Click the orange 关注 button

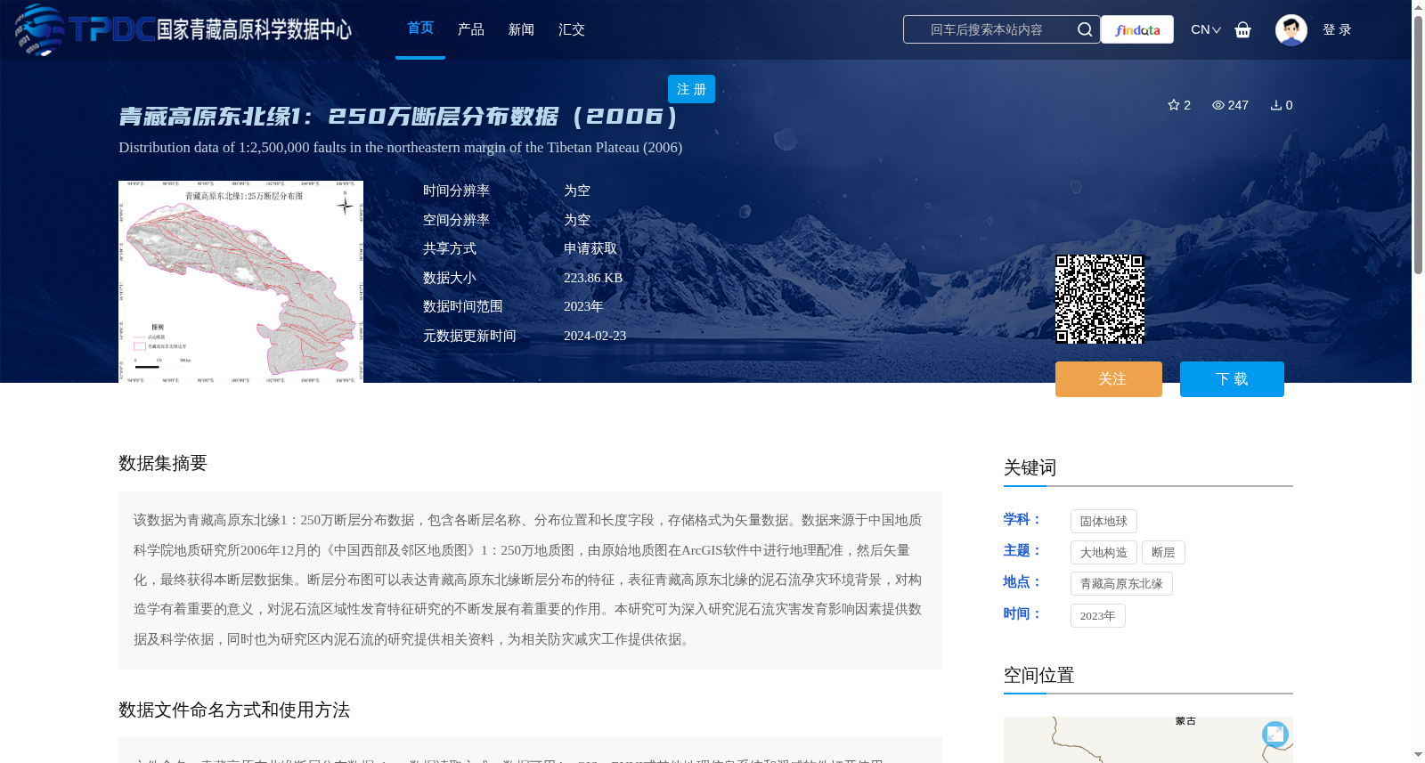(1109, 379)
